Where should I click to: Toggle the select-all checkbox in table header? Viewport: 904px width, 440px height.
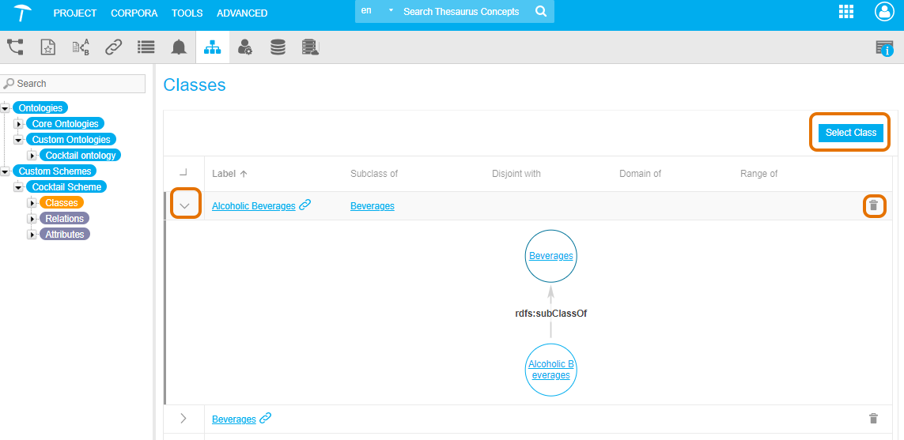[x=183, y=173]
